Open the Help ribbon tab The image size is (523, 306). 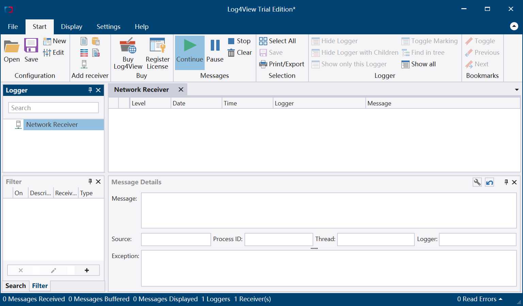click(x=142, y=27)
